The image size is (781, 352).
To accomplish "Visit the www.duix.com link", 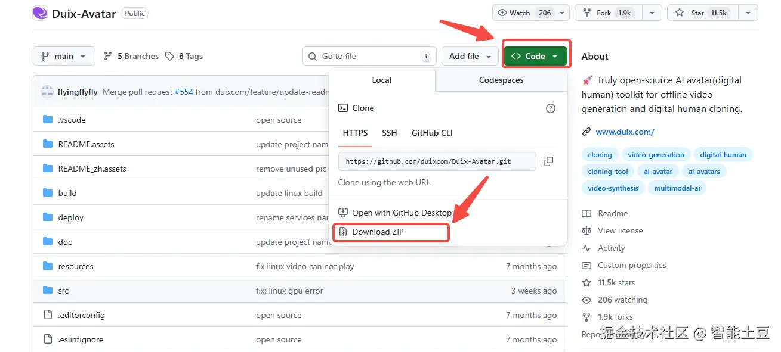I will [625, 132].
